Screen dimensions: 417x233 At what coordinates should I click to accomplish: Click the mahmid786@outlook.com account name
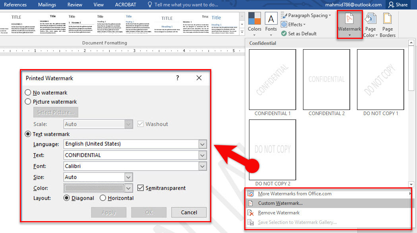pos(353,4)
